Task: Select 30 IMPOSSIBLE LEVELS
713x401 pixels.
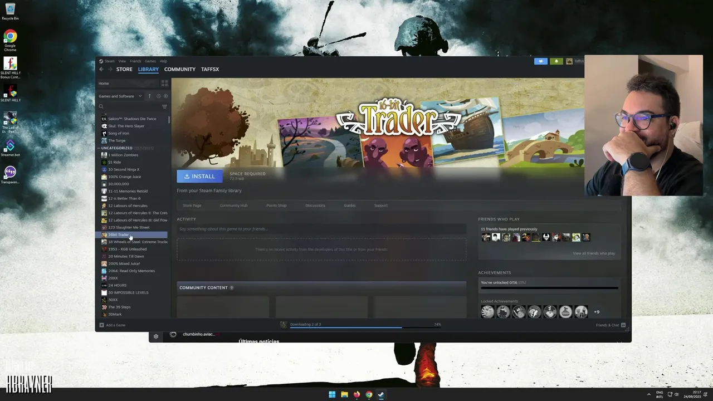Action: coord(128,292)
